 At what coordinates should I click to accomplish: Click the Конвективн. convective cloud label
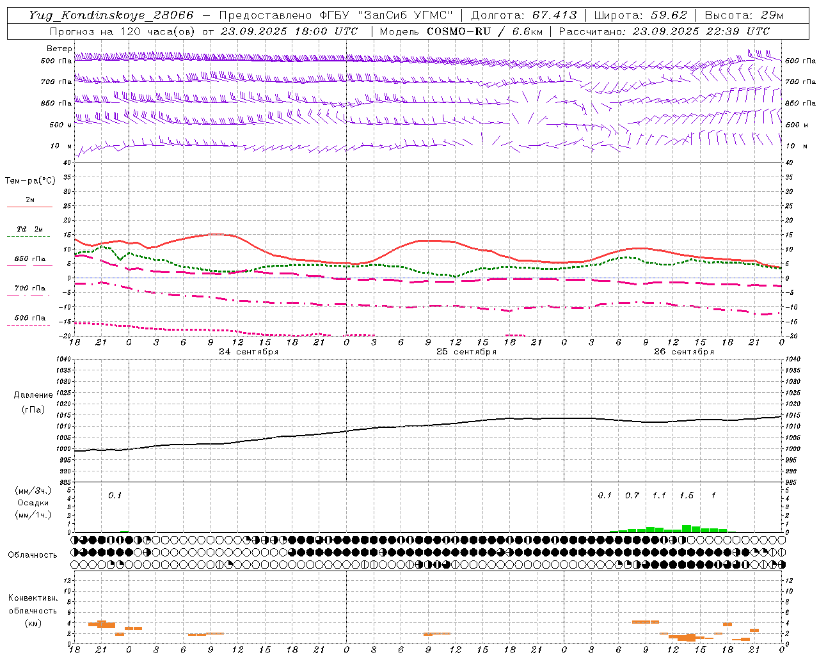coord(33,598)
